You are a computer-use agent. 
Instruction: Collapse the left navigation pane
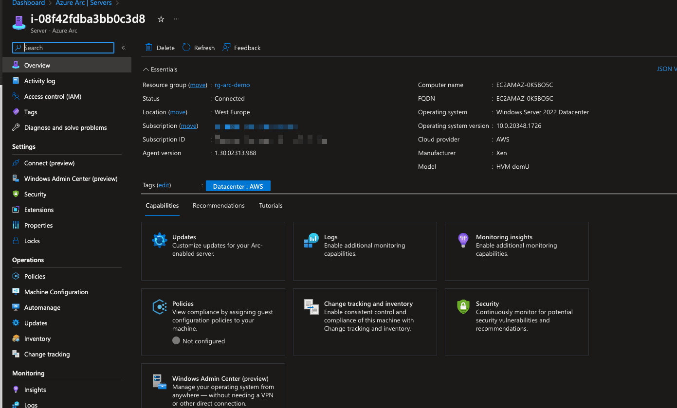123,48
